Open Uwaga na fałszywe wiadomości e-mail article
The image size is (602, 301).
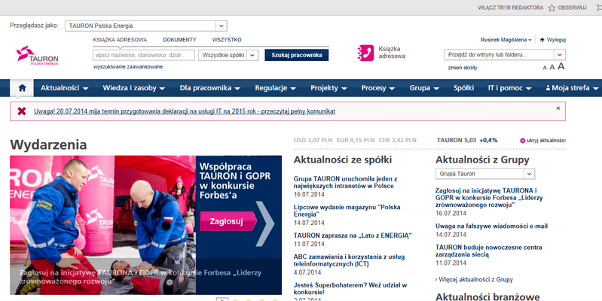pos(491,227)
